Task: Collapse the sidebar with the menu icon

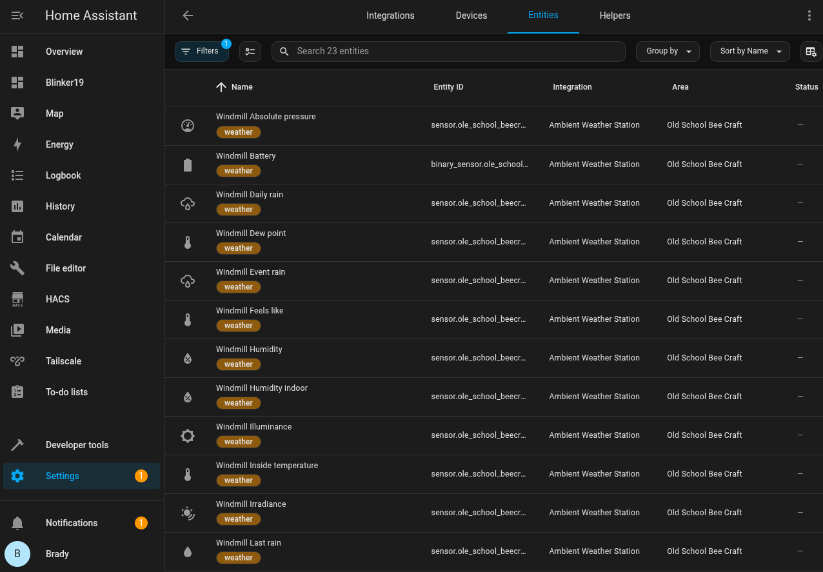Action: [x=17, y=15]
